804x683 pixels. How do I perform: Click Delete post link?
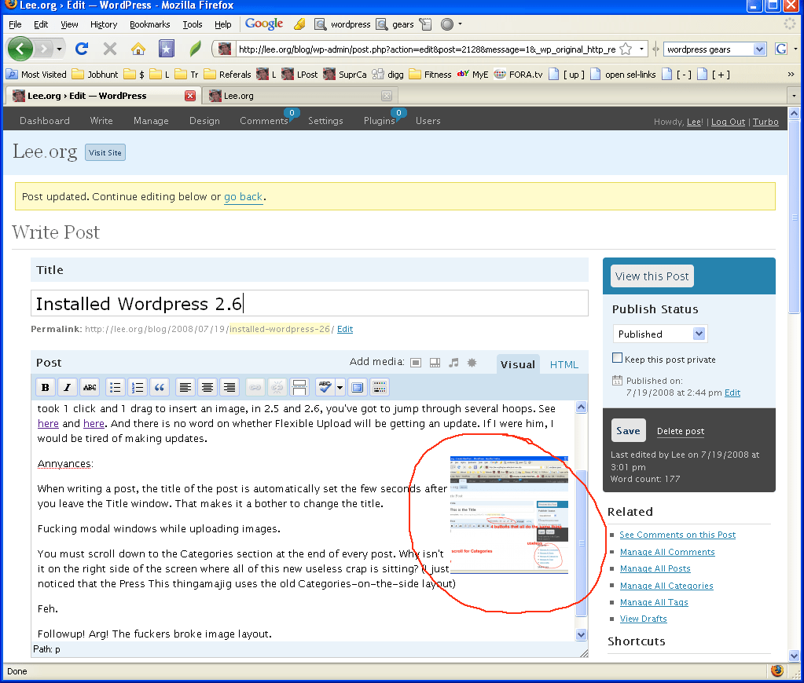point(681,432)
